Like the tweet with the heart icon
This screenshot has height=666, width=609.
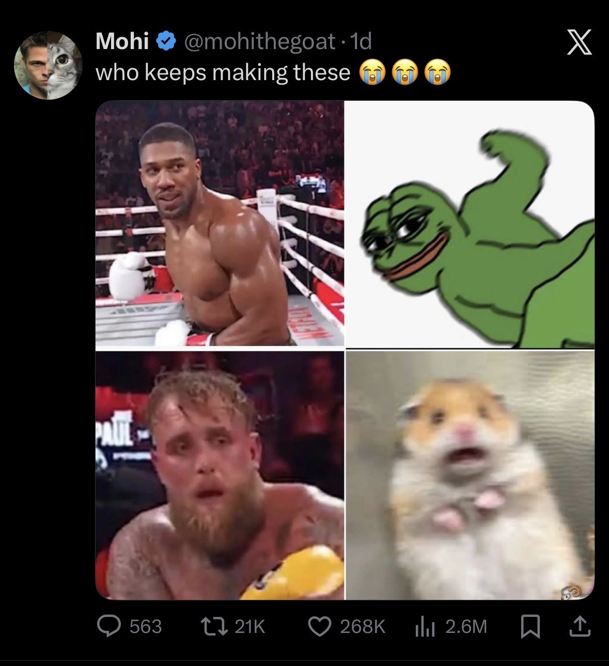coord(320,626)
